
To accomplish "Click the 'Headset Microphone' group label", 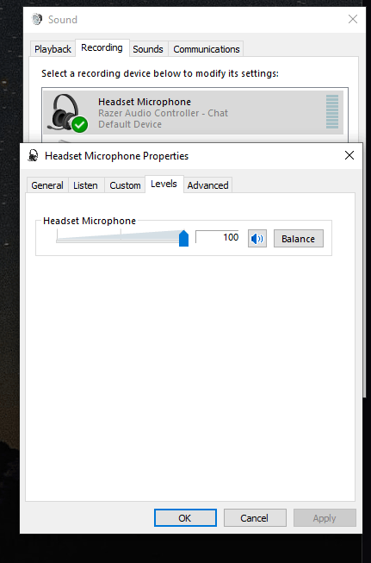I will point(90,221).
